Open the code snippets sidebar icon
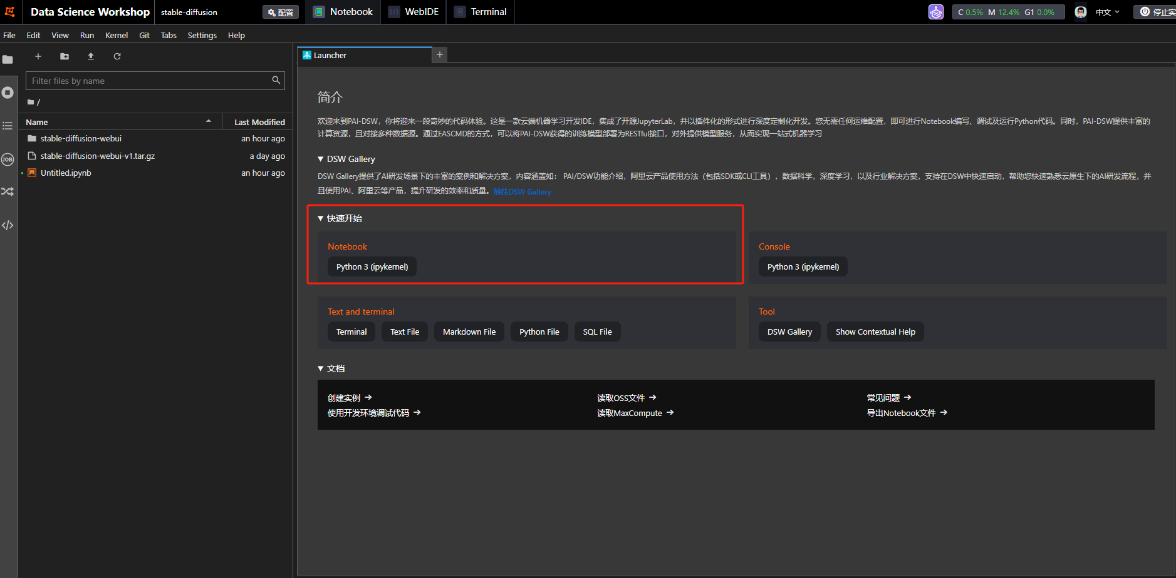The height and width of the screenshot is (578, 1176). [8, 225]
